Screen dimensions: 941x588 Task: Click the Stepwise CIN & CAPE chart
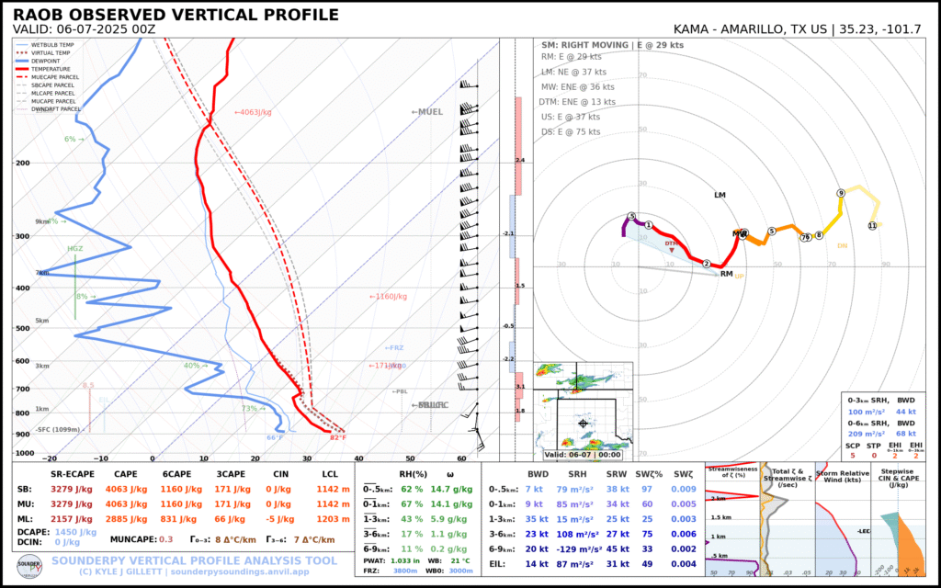pos(907,528)
